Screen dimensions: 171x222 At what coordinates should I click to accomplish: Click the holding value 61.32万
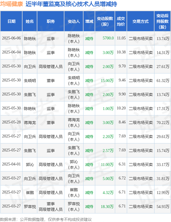pos(163,81)
